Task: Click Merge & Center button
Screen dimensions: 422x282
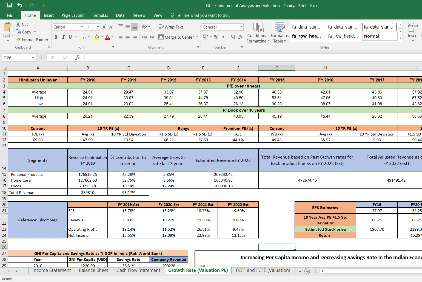Action: click(176, 37)
